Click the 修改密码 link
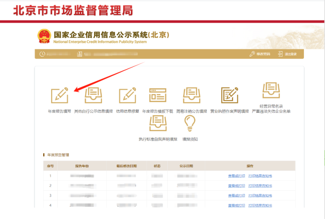325x219 pixels. [263, 54]
